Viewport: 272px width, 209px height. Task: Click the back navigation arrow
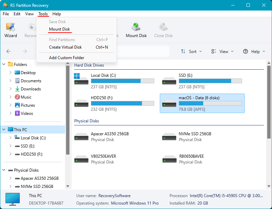(9, 51)
